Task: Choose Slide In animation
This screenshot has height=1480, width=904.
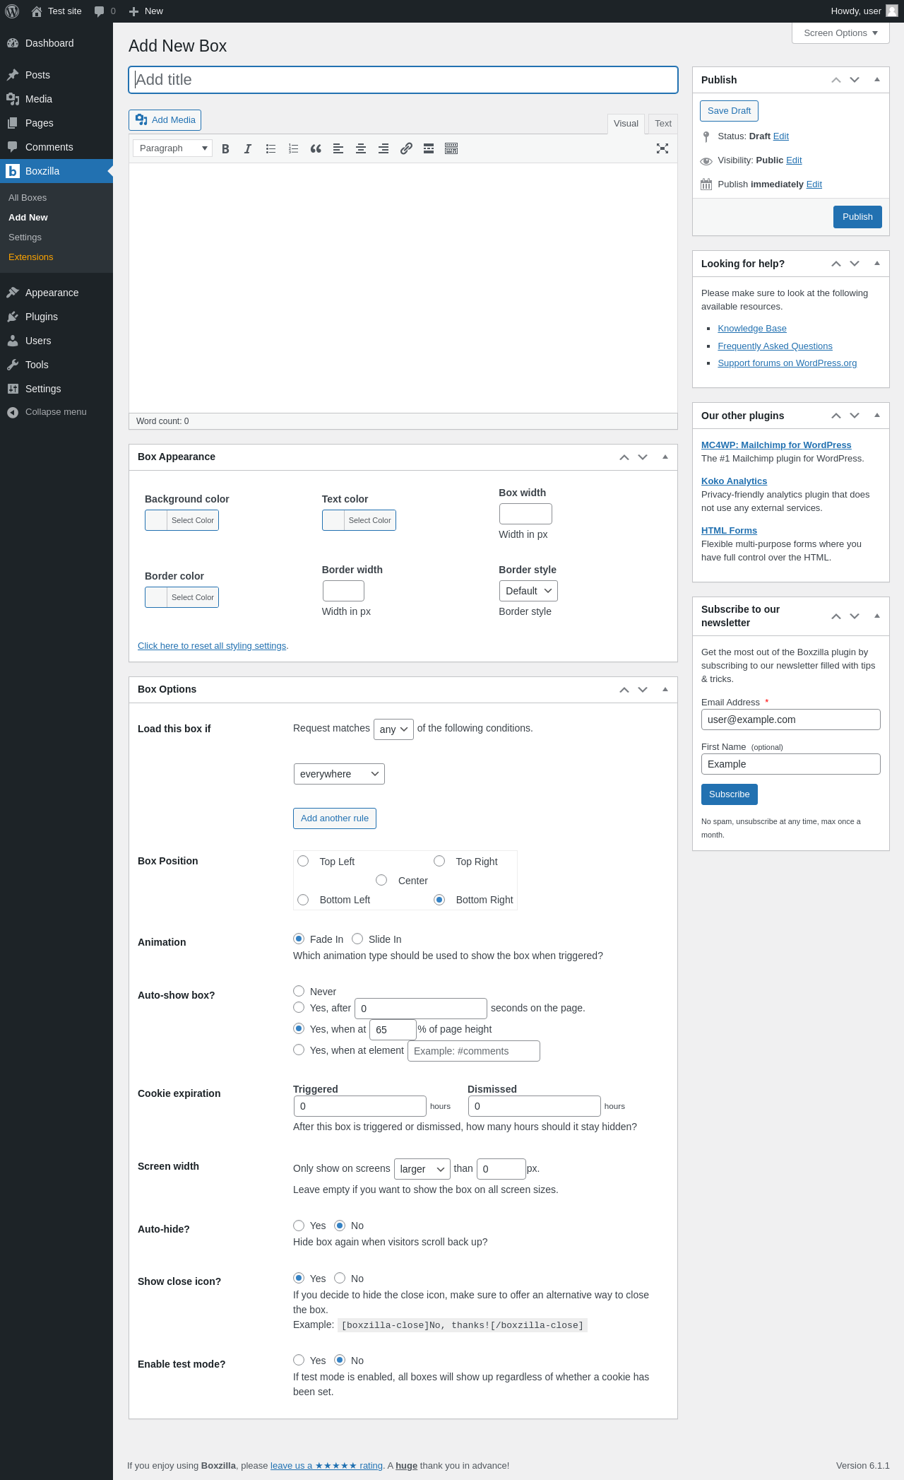Action: [x=357, y=939]
